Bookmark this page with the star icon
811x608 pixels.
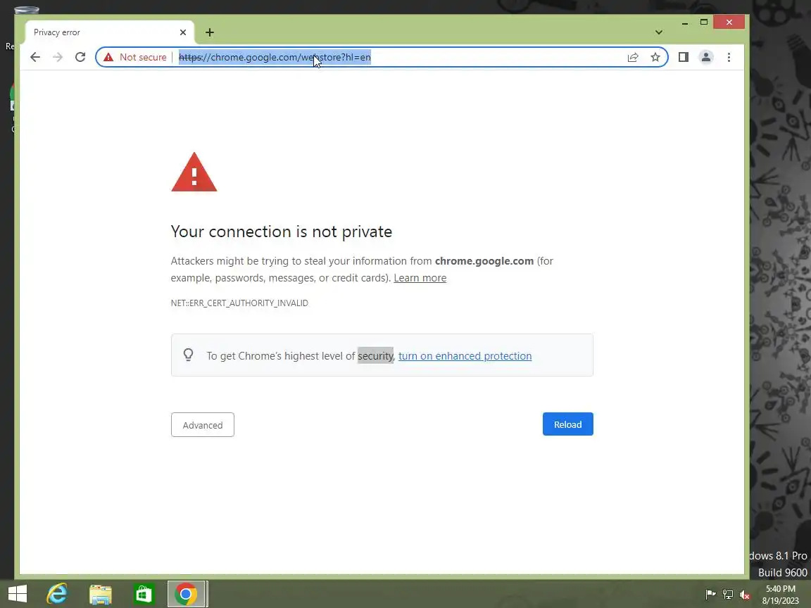[655, 57]
